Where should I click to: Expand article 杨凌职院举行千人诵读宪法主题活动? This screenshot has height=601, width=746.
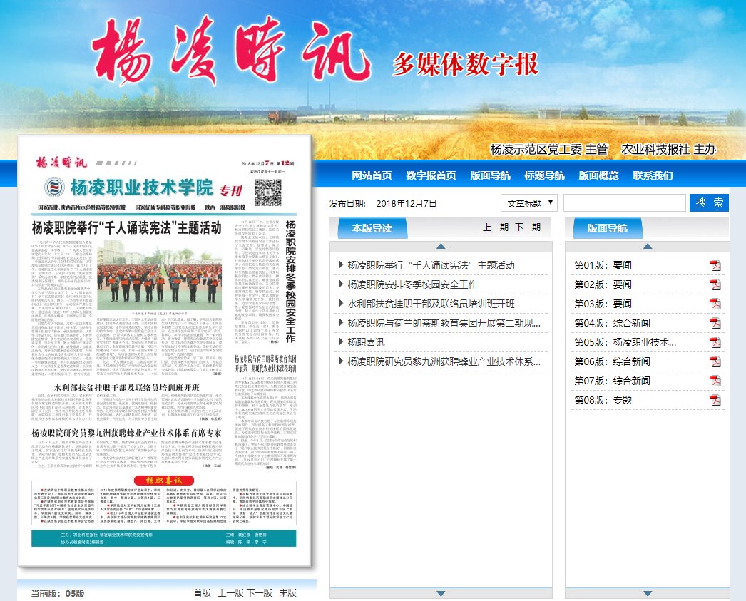431,265
